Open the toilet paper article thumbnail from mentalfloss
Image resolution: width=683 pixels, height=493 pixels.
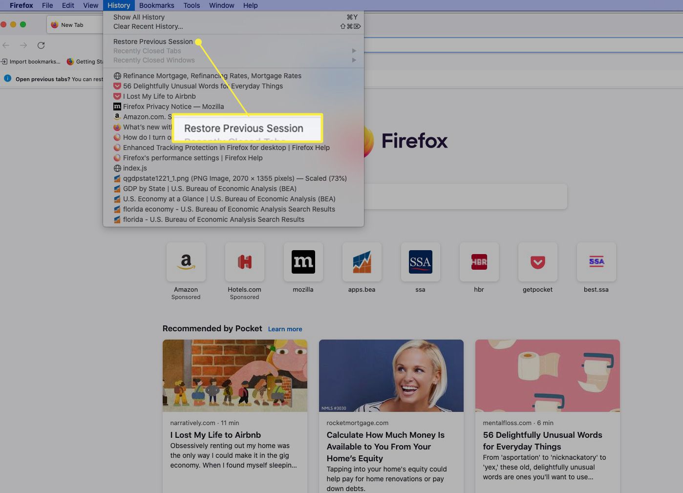(548, 376)
